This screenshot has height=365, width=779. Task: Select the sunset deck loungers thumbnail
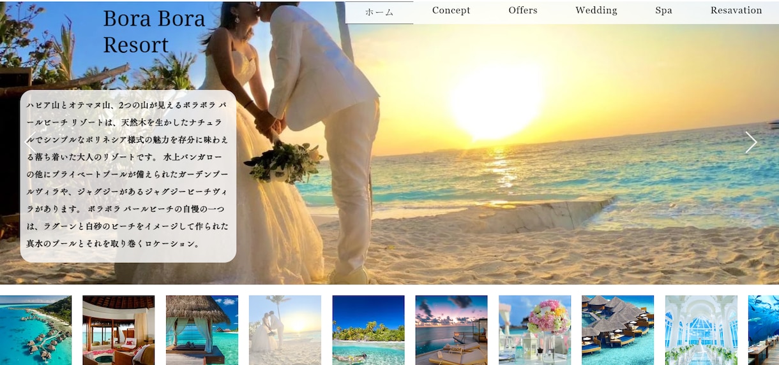[x=451, y=330]
